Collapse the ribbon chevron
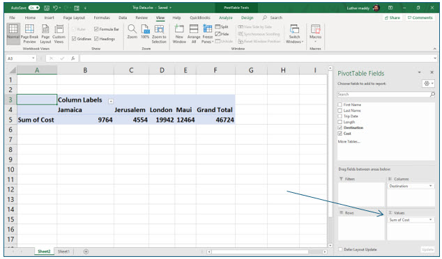Screen dimensions: 442x259 click(x=434, y=49)
